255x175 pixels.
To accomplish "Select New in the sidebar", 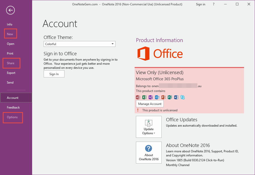I will point(10,34).
